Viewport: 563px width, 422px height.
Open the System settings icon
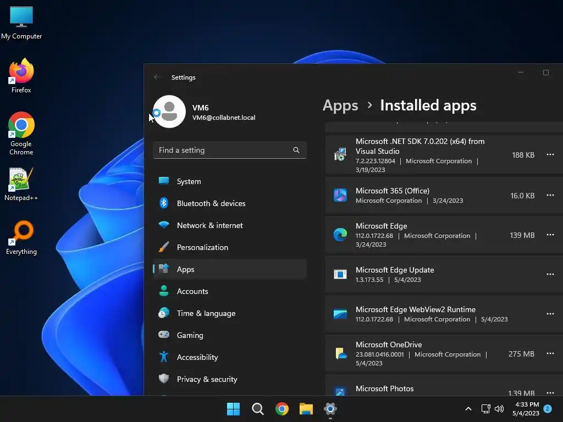pos(164,180)
